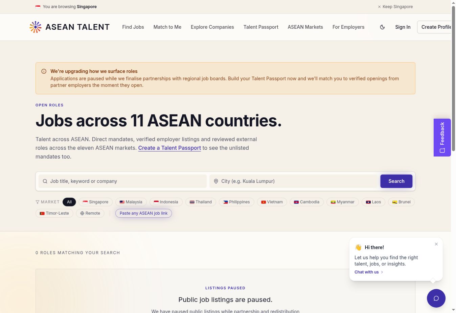This screenshot has width=456, height=313.
Task: Click 'Jobs across 11 ASEAN countries.' heading
Action: coord(159,121)
